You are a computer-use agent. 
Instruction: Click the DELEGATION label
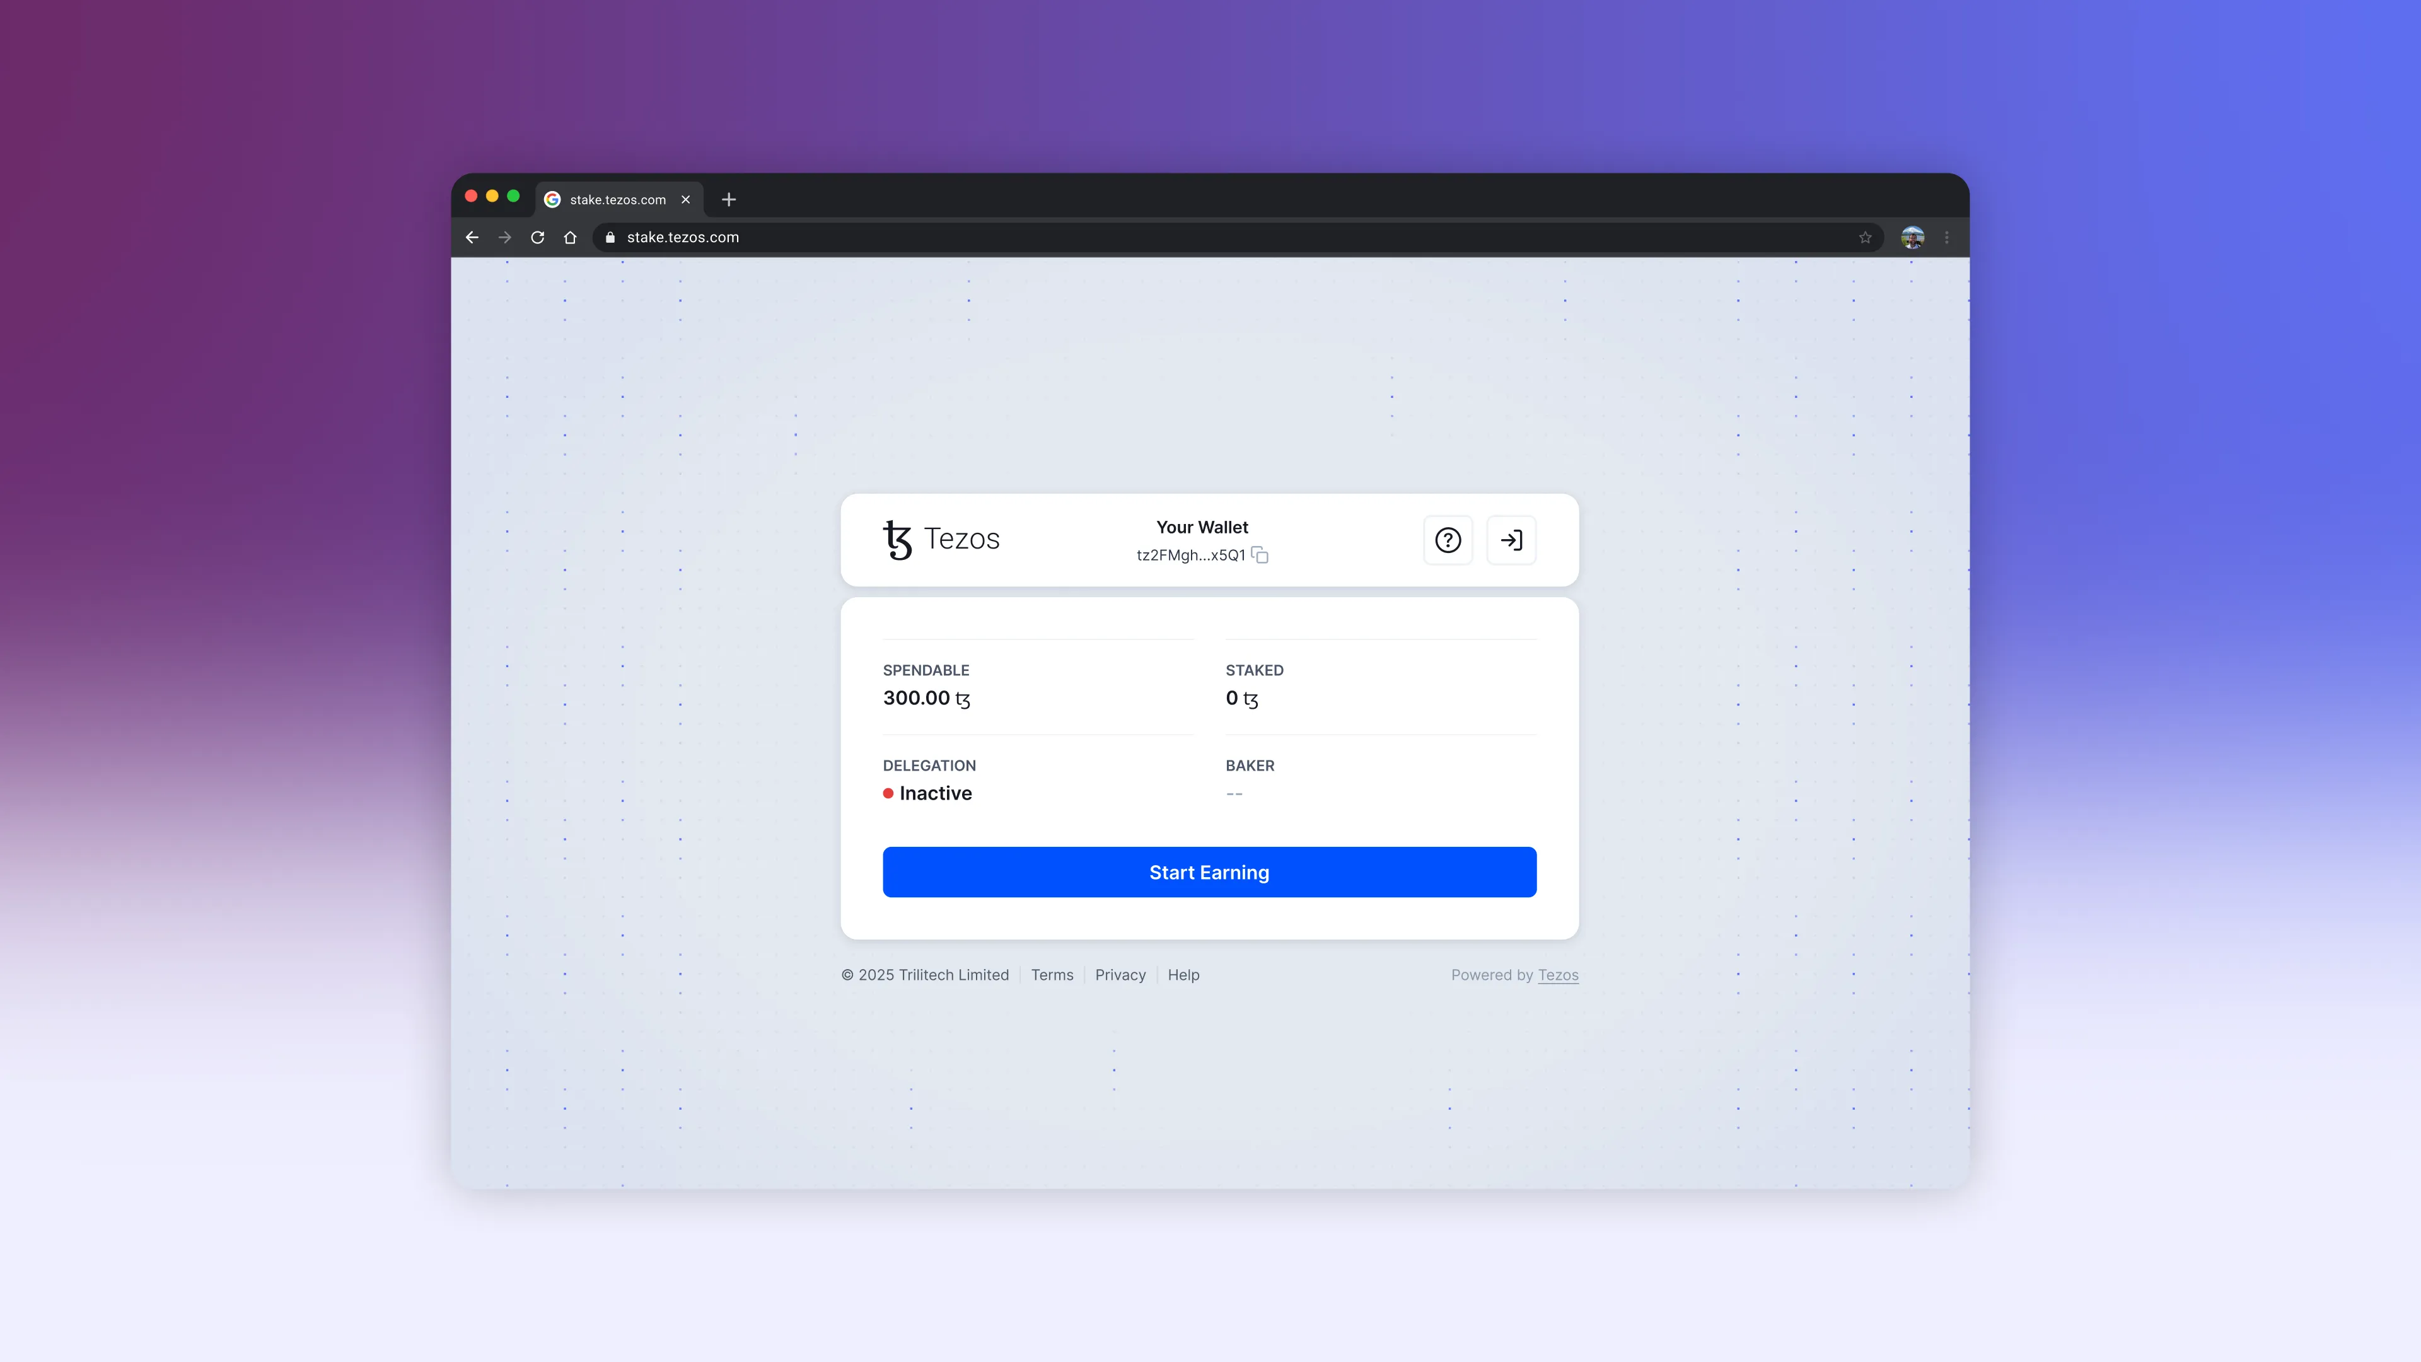(929, 766)
